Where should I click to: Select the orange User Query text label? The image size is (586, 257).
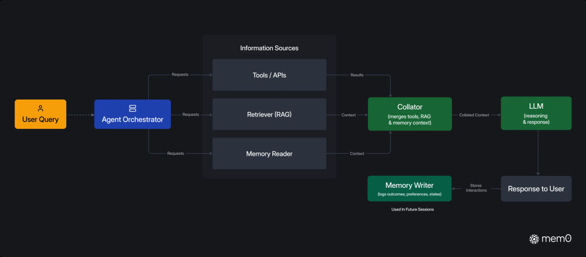point(40,120)
